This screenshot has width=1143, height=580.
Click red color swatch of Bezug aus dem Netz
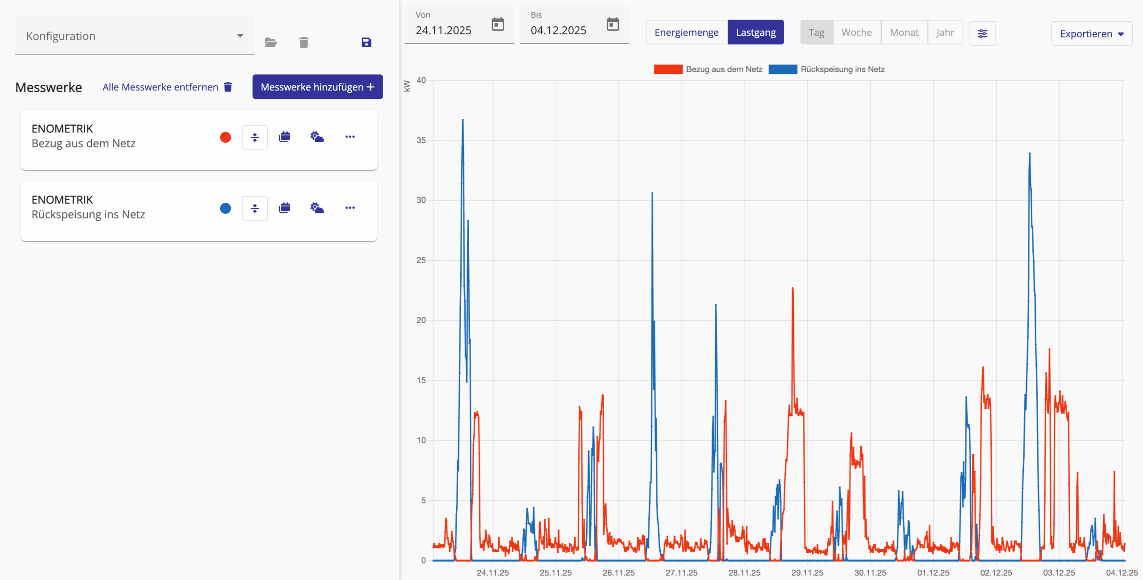225,137
